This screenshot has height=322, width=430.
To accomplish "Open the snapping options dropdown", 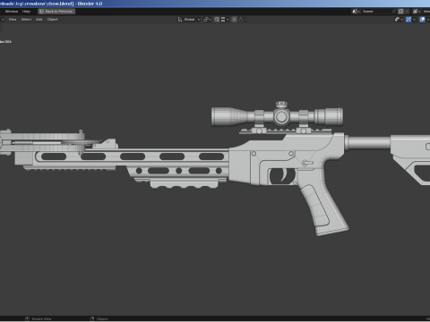I will pos(225,20).
